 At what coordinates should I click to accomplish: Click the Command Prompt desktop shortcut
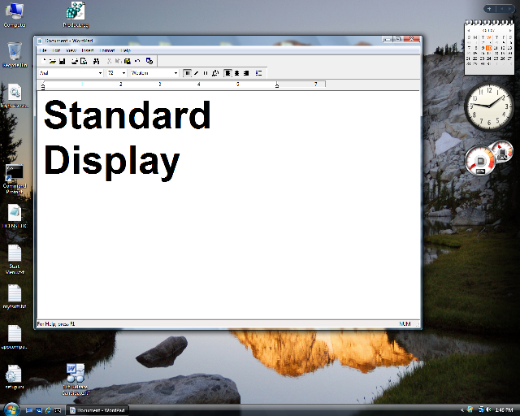(x=15, y=176)
